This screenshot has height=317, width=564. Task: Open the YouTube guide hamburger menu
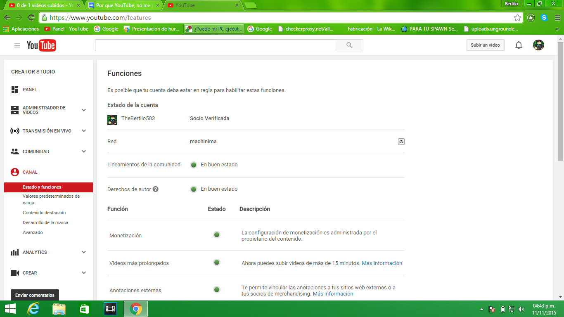coord(17,45)
